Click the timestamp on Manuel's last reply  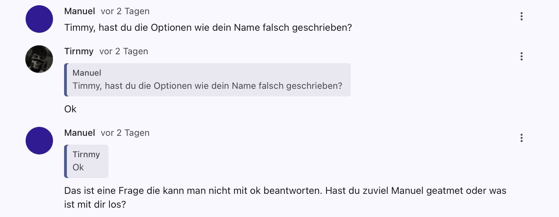[125, 133]
